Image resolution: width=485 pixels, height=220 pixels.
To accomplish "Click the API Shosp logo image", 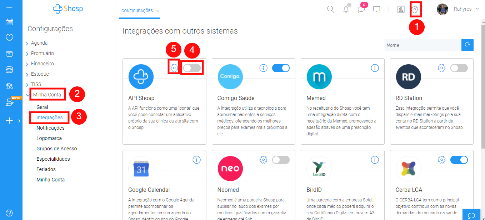I will (141, 77).
